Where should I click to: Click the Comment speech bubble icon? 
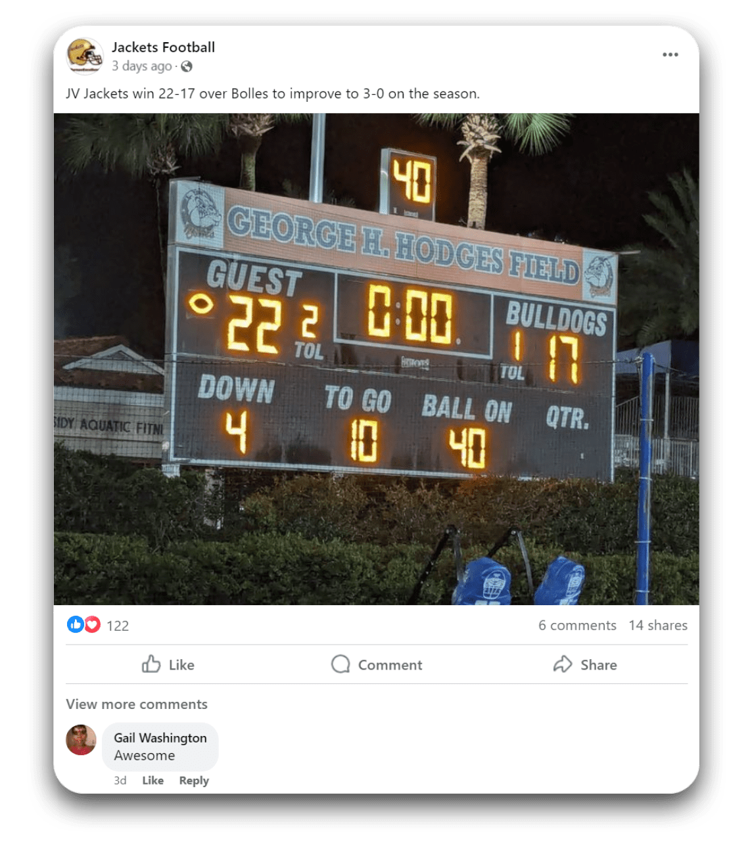click(341, 664)
